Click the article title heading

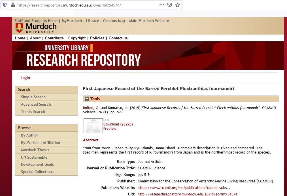click(158, 89)
